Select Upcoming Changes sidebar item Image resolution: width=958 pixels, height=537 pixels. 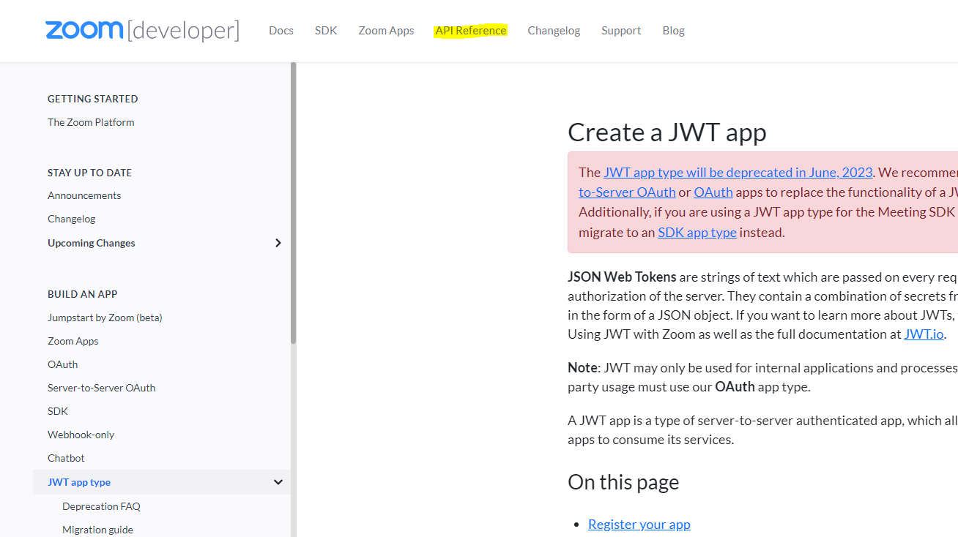(x=92, y=243)
